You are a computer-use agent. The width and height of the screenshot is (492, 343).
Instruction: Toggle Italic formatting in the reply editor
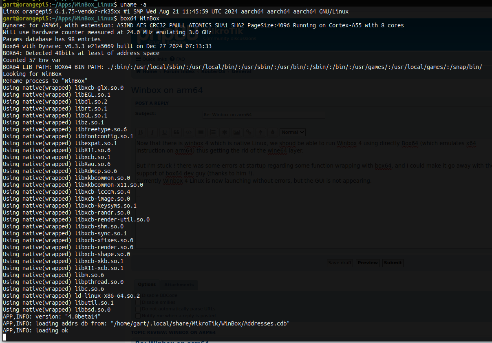pyautogui.click(x=152, y=132)
